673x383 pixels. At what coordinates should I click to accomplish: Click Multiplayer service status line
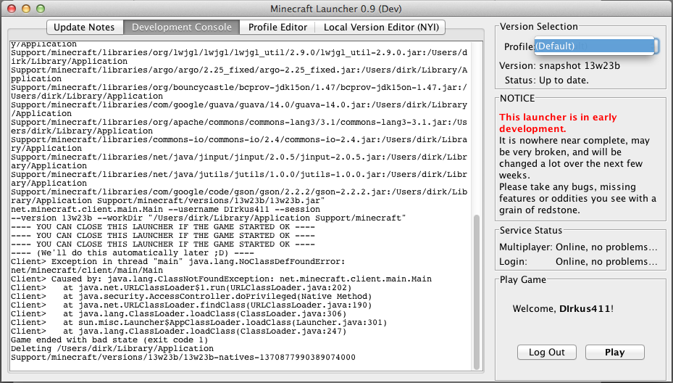577,247
